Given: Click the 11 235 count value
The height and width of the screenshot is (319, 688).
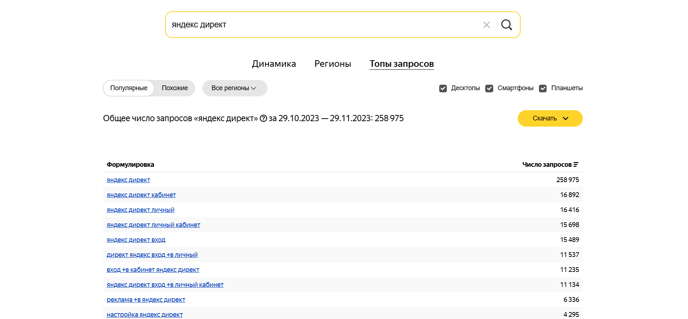Looking at the screenshot, I should [x=569, y=270].
